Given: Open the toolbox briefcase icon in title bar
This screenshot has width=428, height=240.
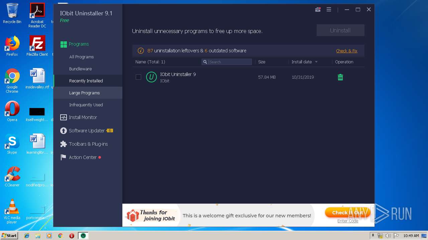Looking at the screenshot, I should 318,10.
